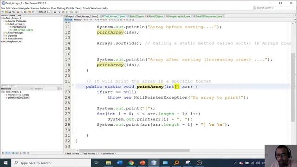Open the Debug menu
Image resolution: width=297 pixels, height=167 pixels.
[61, 8]
